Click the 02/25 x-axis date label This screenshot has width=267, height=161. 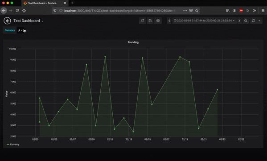click(241, 139)
